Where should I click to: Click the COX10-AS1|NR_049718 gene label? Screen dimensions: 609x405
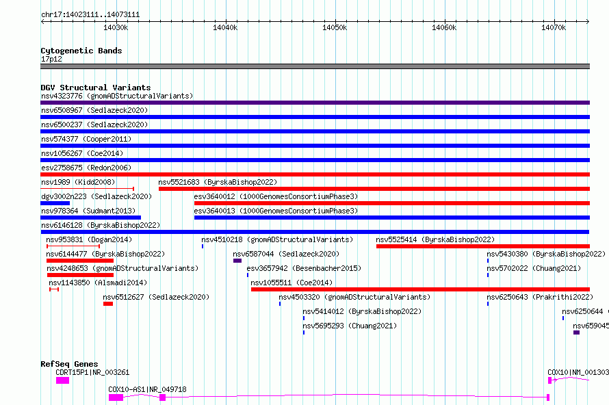(x=147, y=389)
